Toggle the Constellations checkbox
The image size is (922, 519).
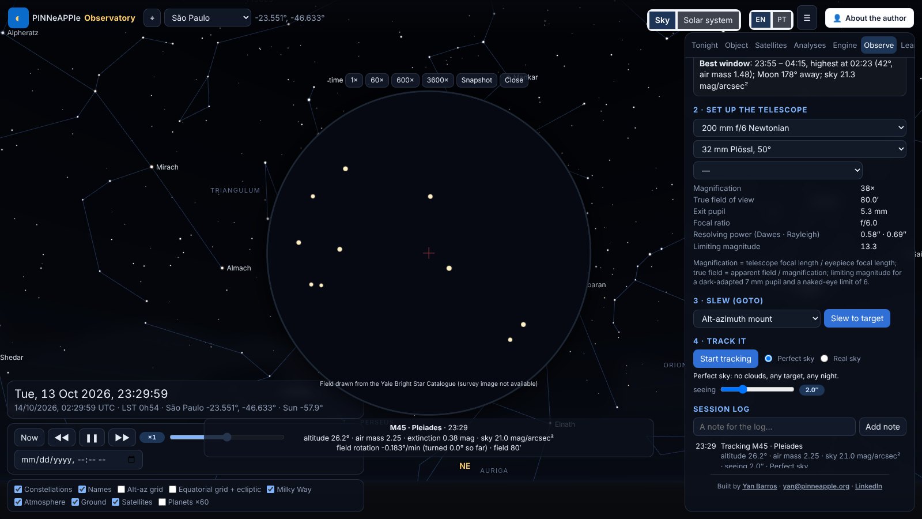click(18, 489)
